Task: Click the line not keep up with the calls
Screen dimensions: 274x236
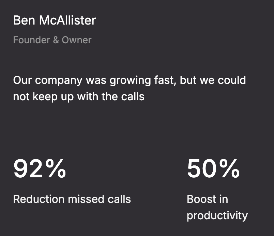Action: click(79, 97)
